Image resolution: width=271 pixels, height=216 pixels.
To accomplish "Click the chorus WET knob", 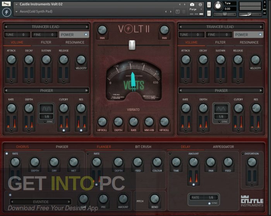I will (74, 162).
